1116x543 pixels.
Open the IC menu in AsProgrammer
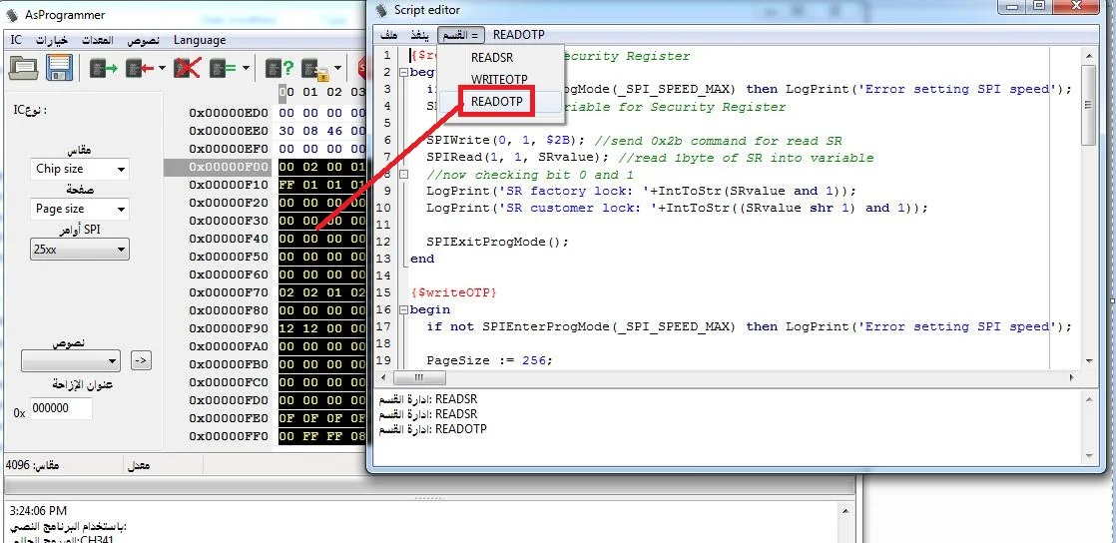click(x=16, y=40)
